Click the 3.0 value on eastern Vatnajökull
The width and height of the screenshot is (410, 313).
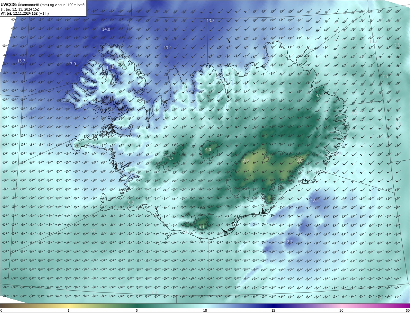tap(299, 160)
